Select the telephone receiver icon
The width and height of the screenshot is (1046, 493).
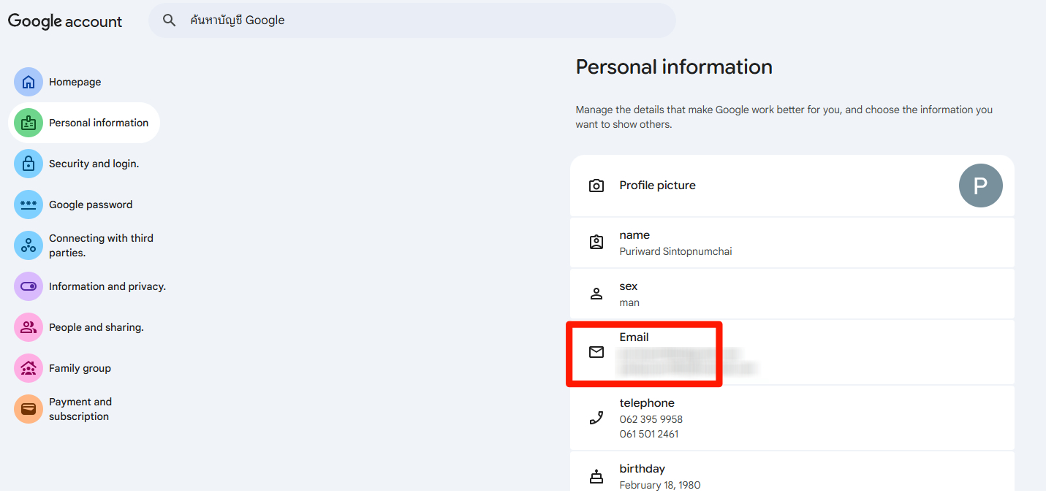[596, 418]
